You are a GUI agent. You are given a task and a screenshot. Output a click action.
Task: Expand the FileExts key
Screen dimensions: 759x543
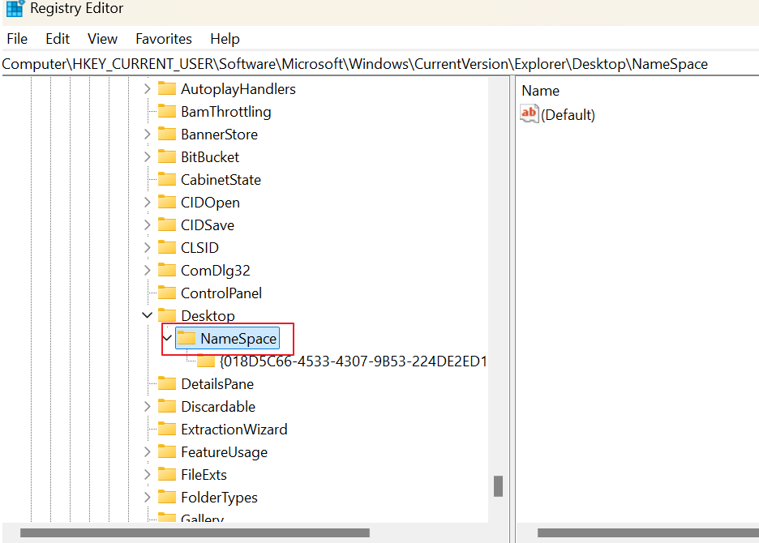click(147, 475)
